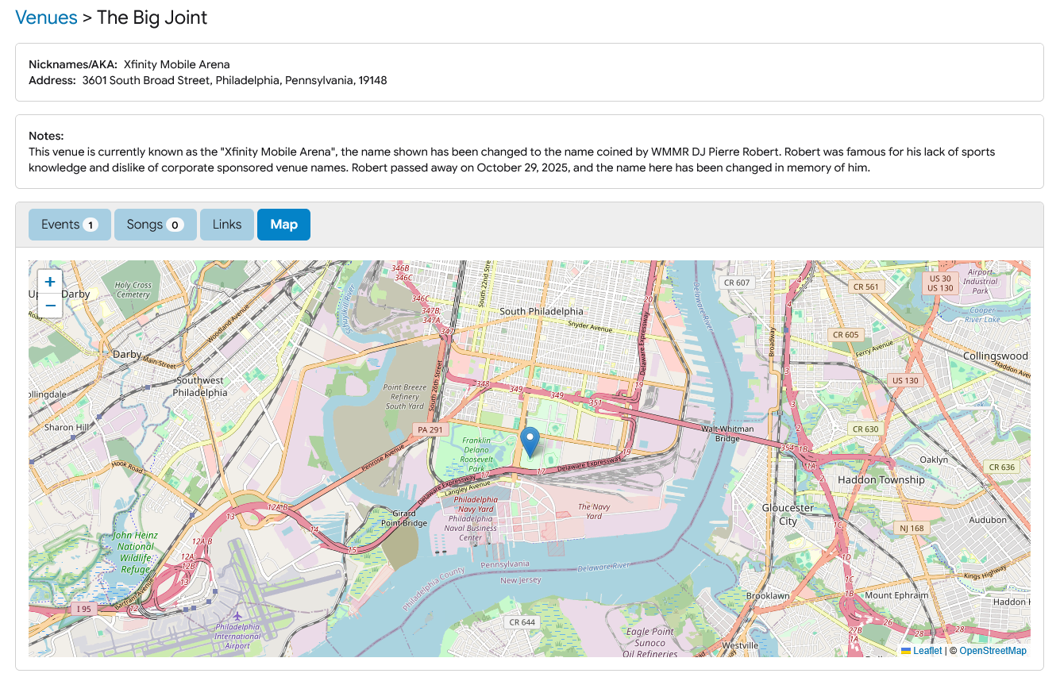Go back to the Venues list
This screenshot has height=681, width=1060.
tap(46, 17)
